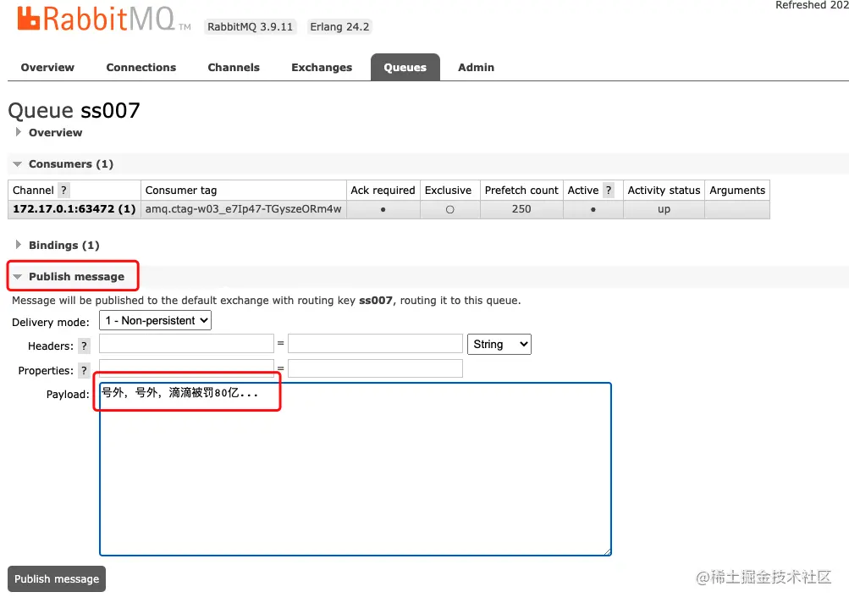This screenshot has height=603, width=849.
Task: Click the Exclusive column empty circle indicator
Action: 450,210
